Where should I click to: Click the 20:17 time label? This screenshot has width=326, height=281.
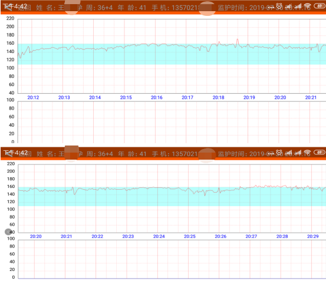187,97
